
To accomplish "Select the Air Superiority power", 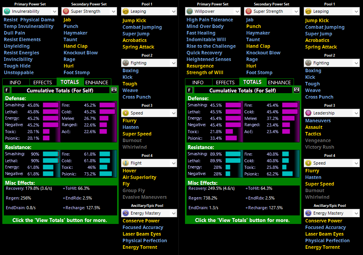I will pyautogui.click(x=139, y=177).
